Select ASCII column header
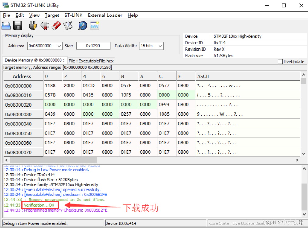This screenshot has width=308, height=228. (248, 76)
